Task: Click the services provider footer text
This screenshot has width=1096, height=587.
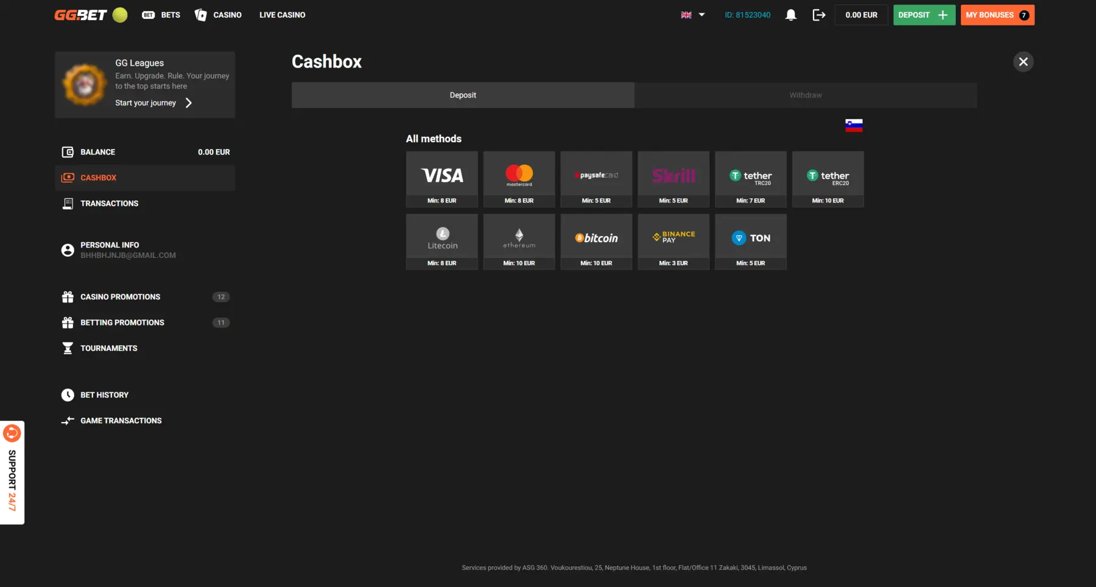Action: (634, 568)
